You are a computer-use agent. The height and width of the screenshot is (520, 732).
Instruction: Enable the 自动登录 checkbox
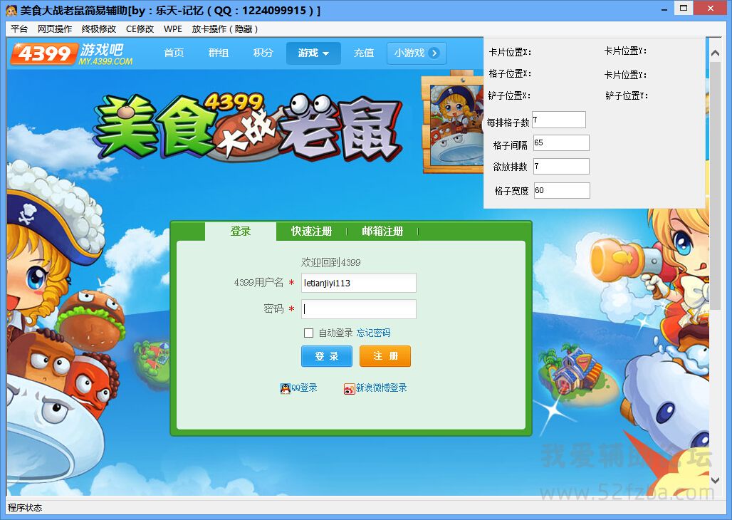tap(308, 333)
